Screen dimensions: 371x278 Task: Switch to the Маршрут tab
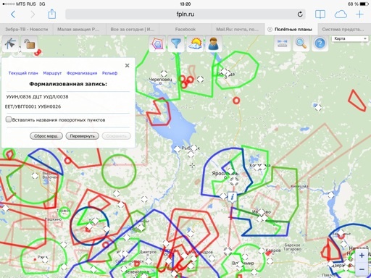pyautogui.click(x=52, y=73)
